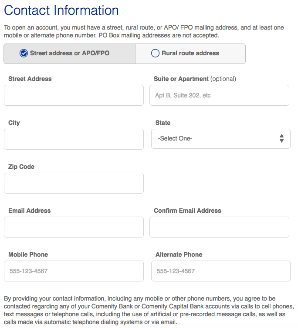The height and width of the screenshot is (328, 298).
Task: Focus the Confirm Email Address field
Action: point(219,227)
